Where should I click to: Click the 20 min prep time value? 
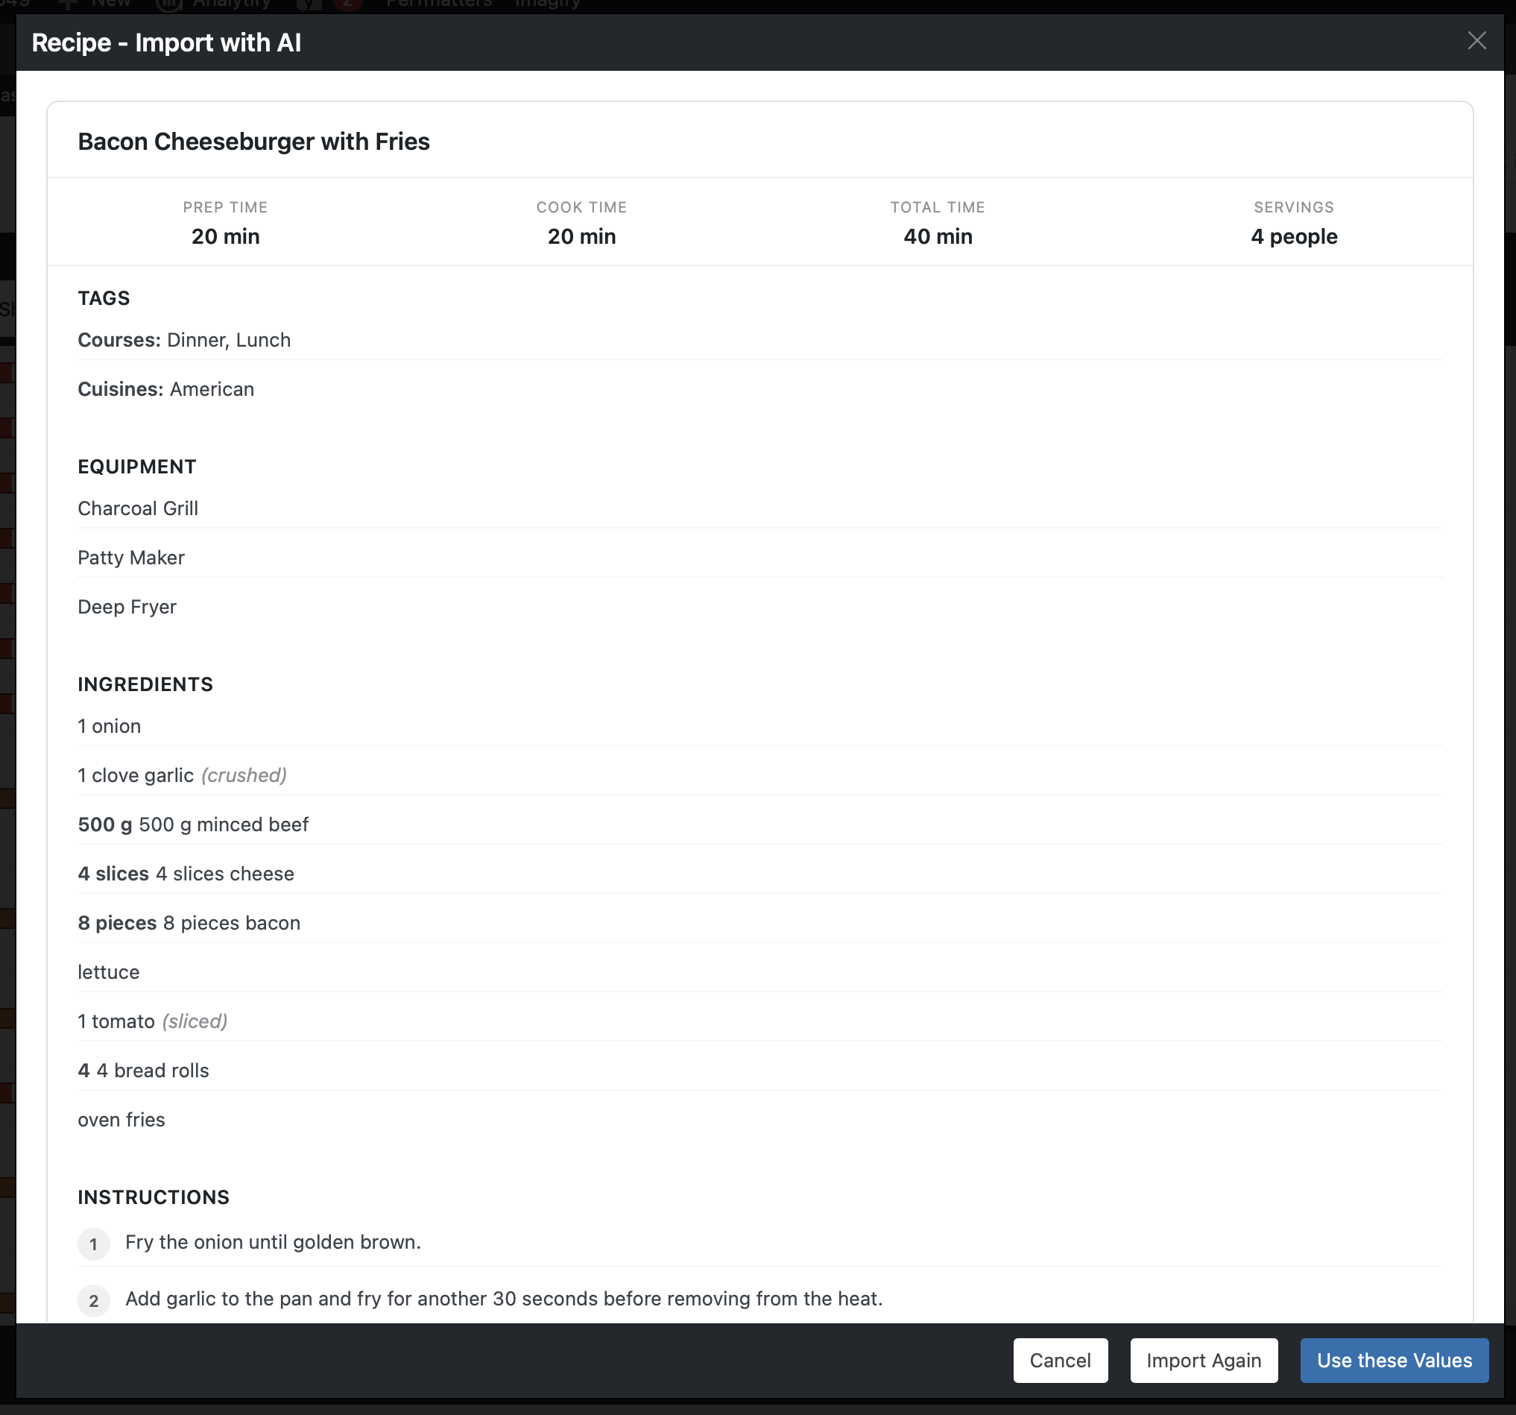(225, 236)
